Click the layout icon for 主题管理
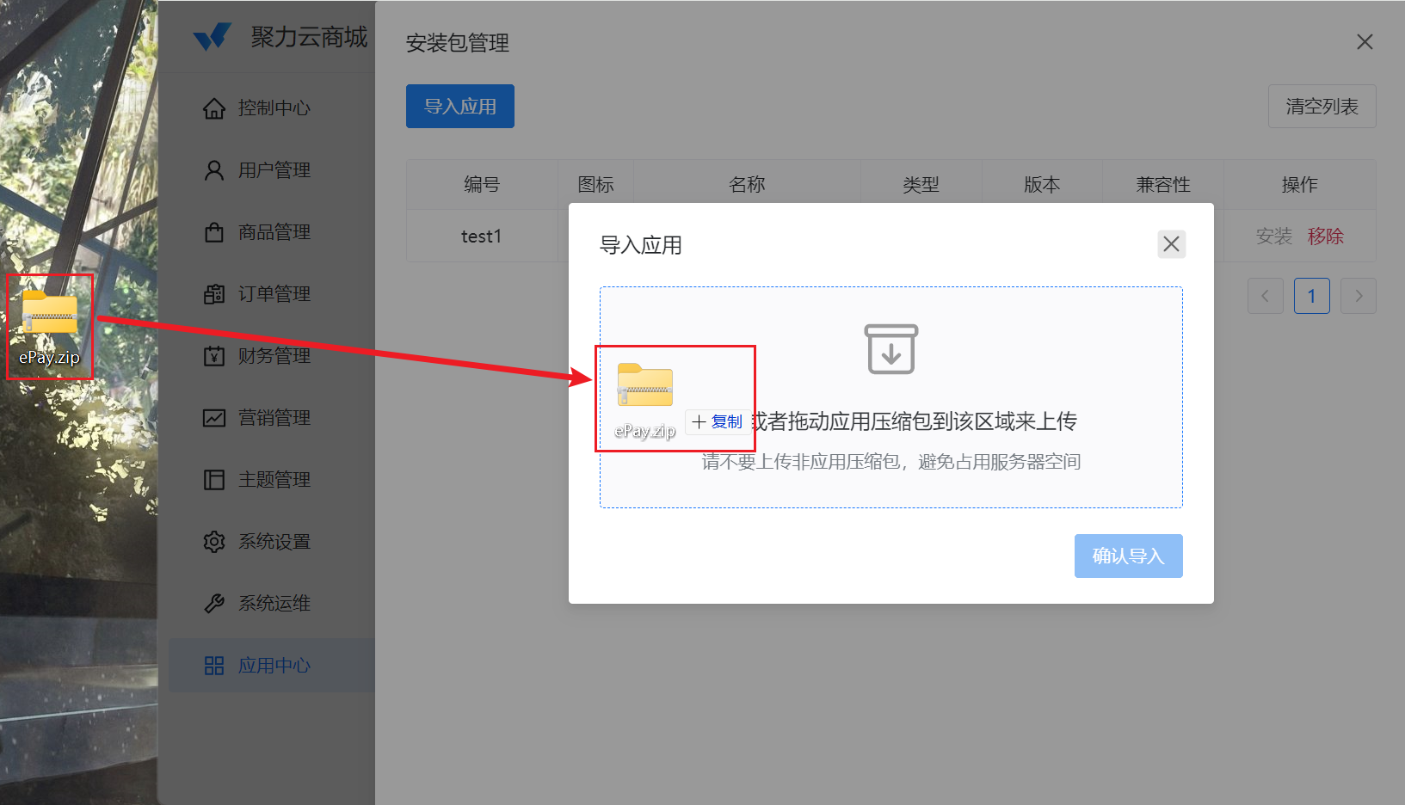Viewport: 1405px width, 805px height. (214, 480)
